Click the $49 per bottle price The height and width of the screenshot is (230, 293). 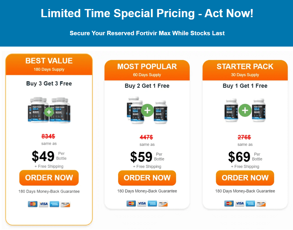tap(43, 156)
